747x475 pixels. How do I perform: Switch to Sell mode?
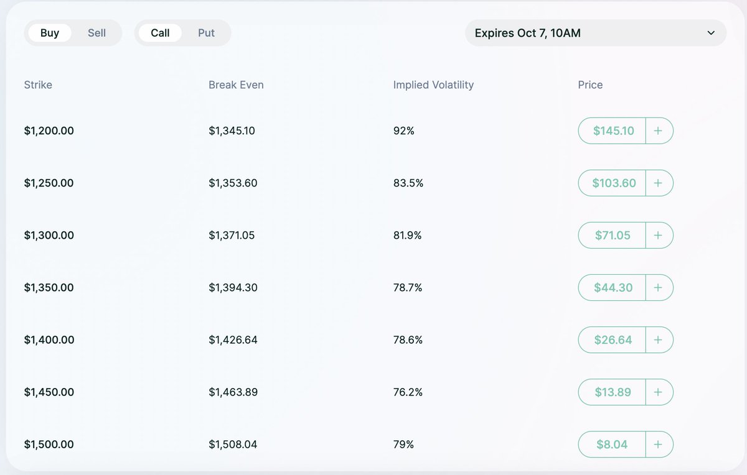click(96, 33)
